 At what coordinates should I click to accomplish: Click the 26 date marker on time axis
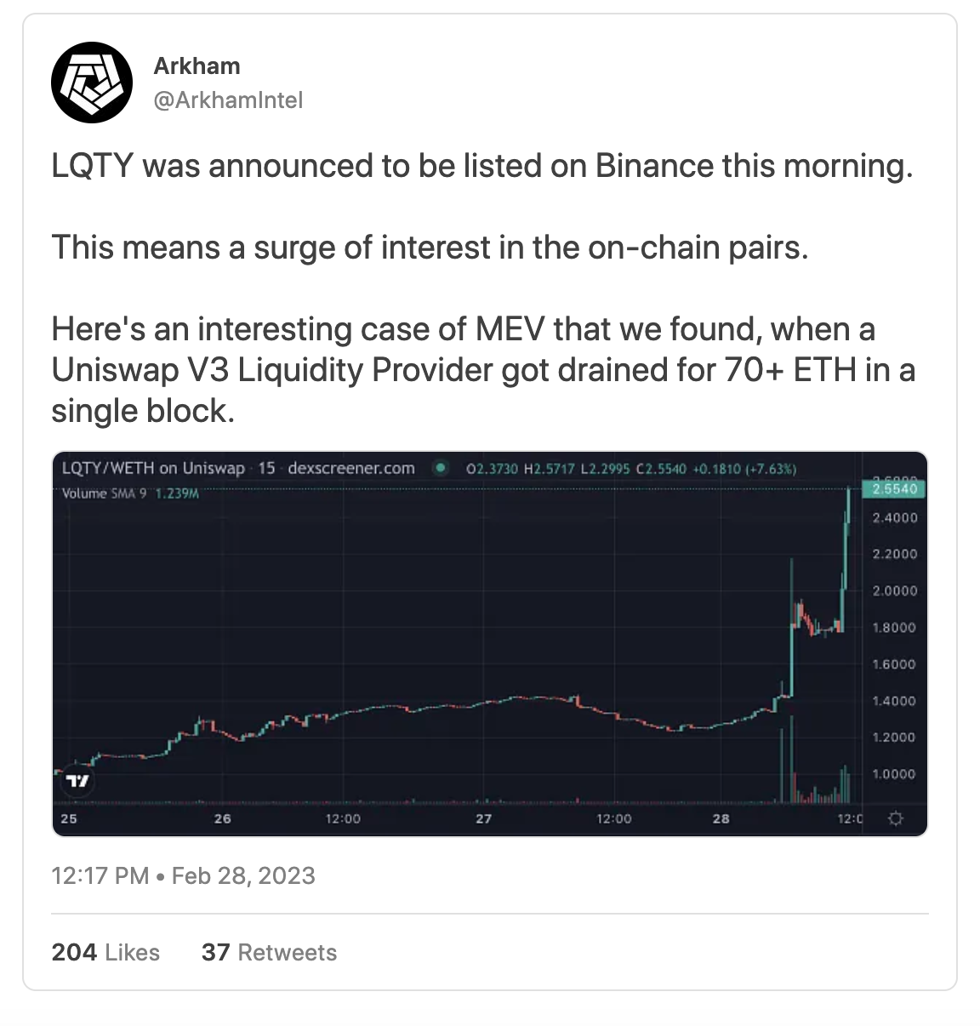pos(223,818)
